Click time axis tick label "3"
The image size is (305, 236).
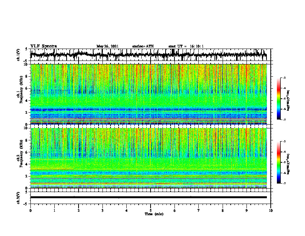coord(102,211)
